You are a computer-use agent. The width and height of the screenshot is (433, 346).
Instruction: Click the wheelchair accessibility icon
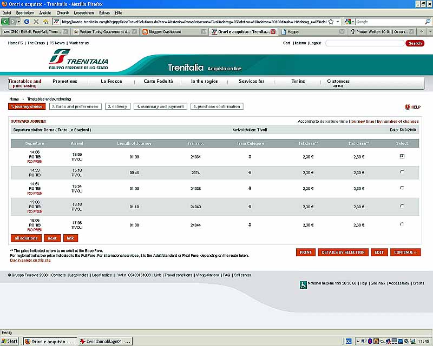point(303,285)
